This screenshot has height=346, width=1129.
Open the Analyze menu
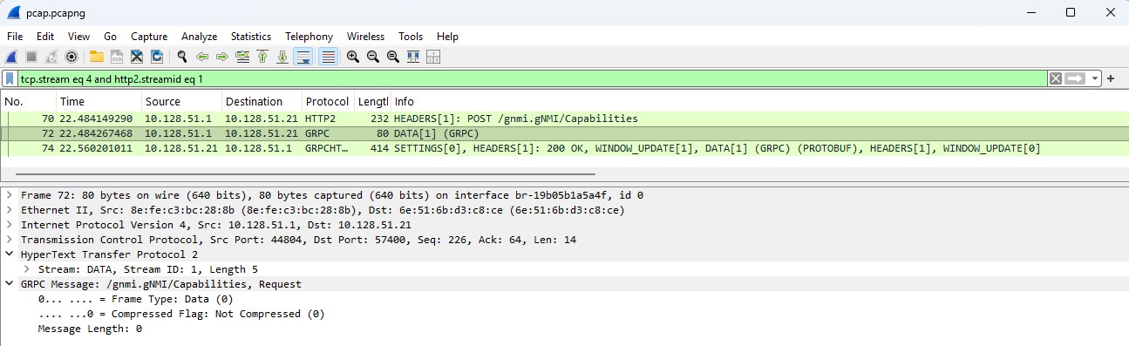coord(200,37)
